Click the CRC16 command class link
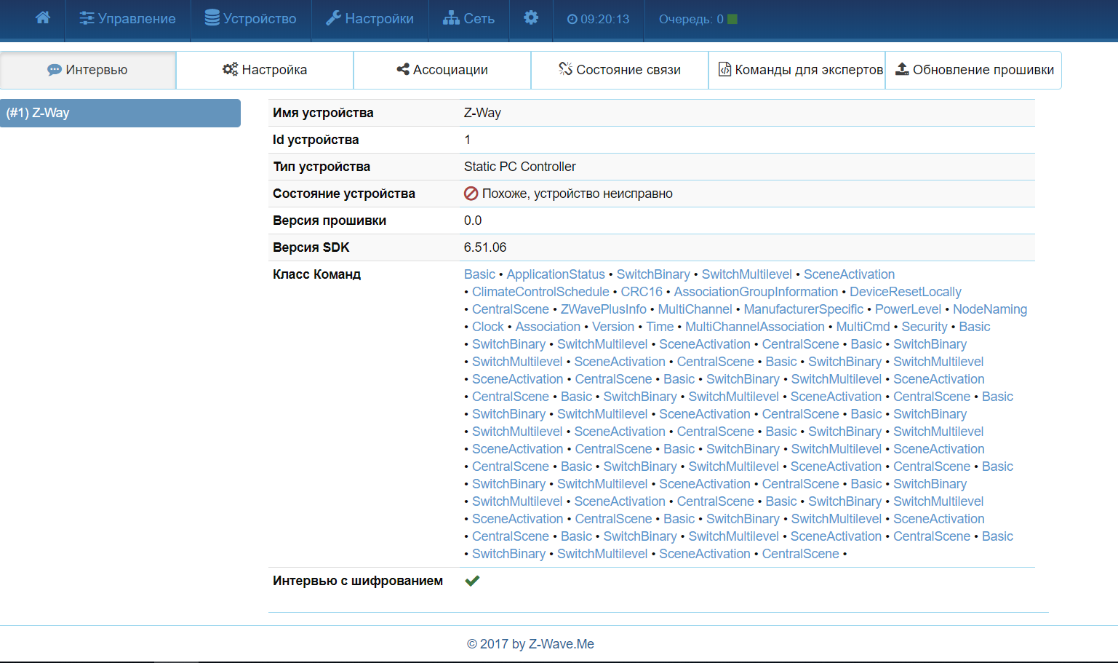This screenshot has height=663, width=1118. coord(642,292)
